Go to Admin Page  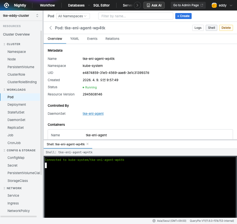coord(188,5)
